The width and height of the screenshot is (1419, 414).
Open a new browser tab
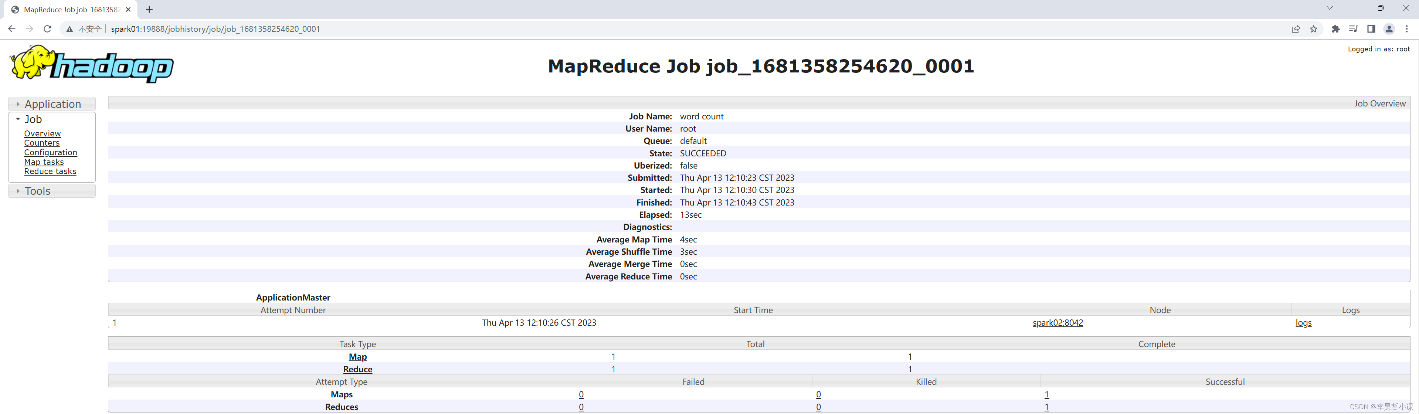tap(149, 9)
